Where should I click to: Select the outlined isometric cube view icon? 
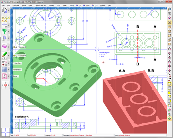(x=169, y=22)
